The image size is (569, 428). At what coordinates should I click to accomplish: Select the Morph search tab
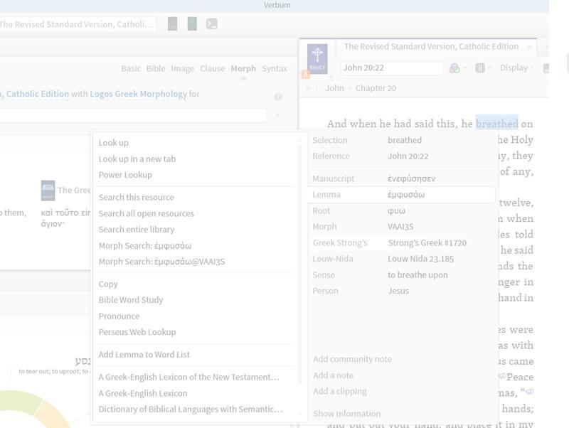(243, 68)
